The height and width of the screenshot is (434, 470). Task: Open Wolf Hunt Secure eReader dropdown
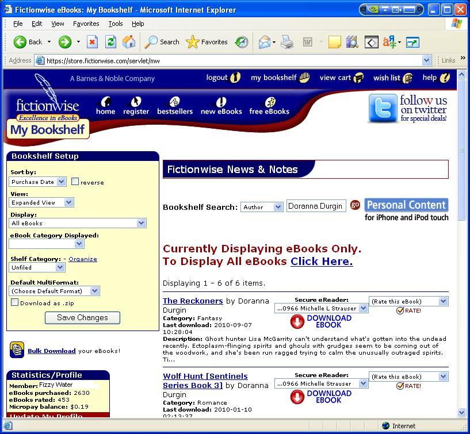pos(322,383)
